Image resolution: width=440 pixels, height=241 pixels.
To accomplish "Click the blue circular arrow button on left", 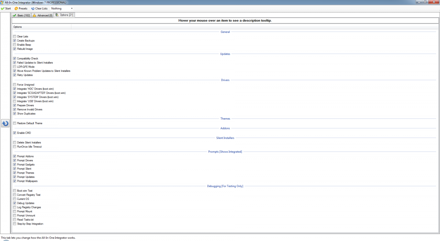I will [x=5, y=123].
